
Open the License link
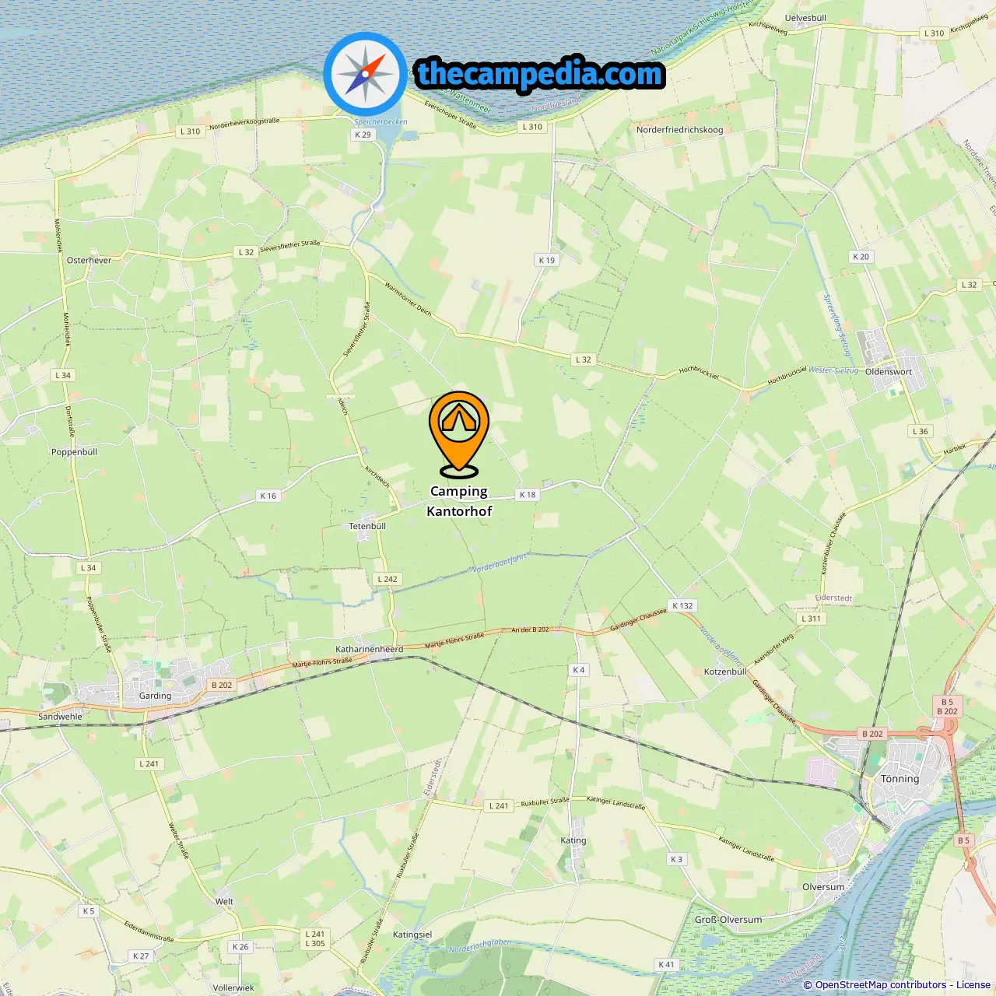(973, 985)
